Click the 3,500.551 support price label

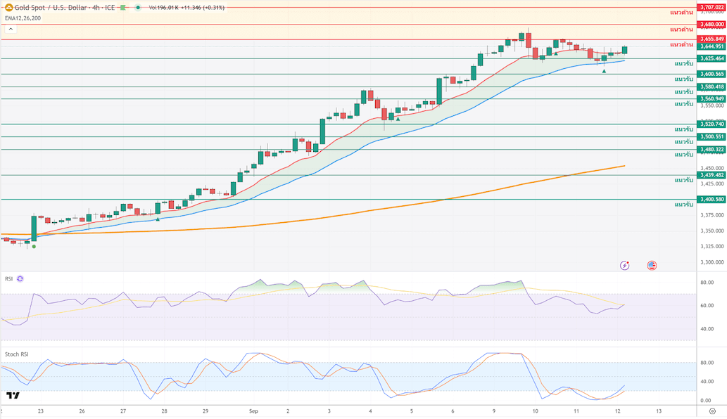712,136
